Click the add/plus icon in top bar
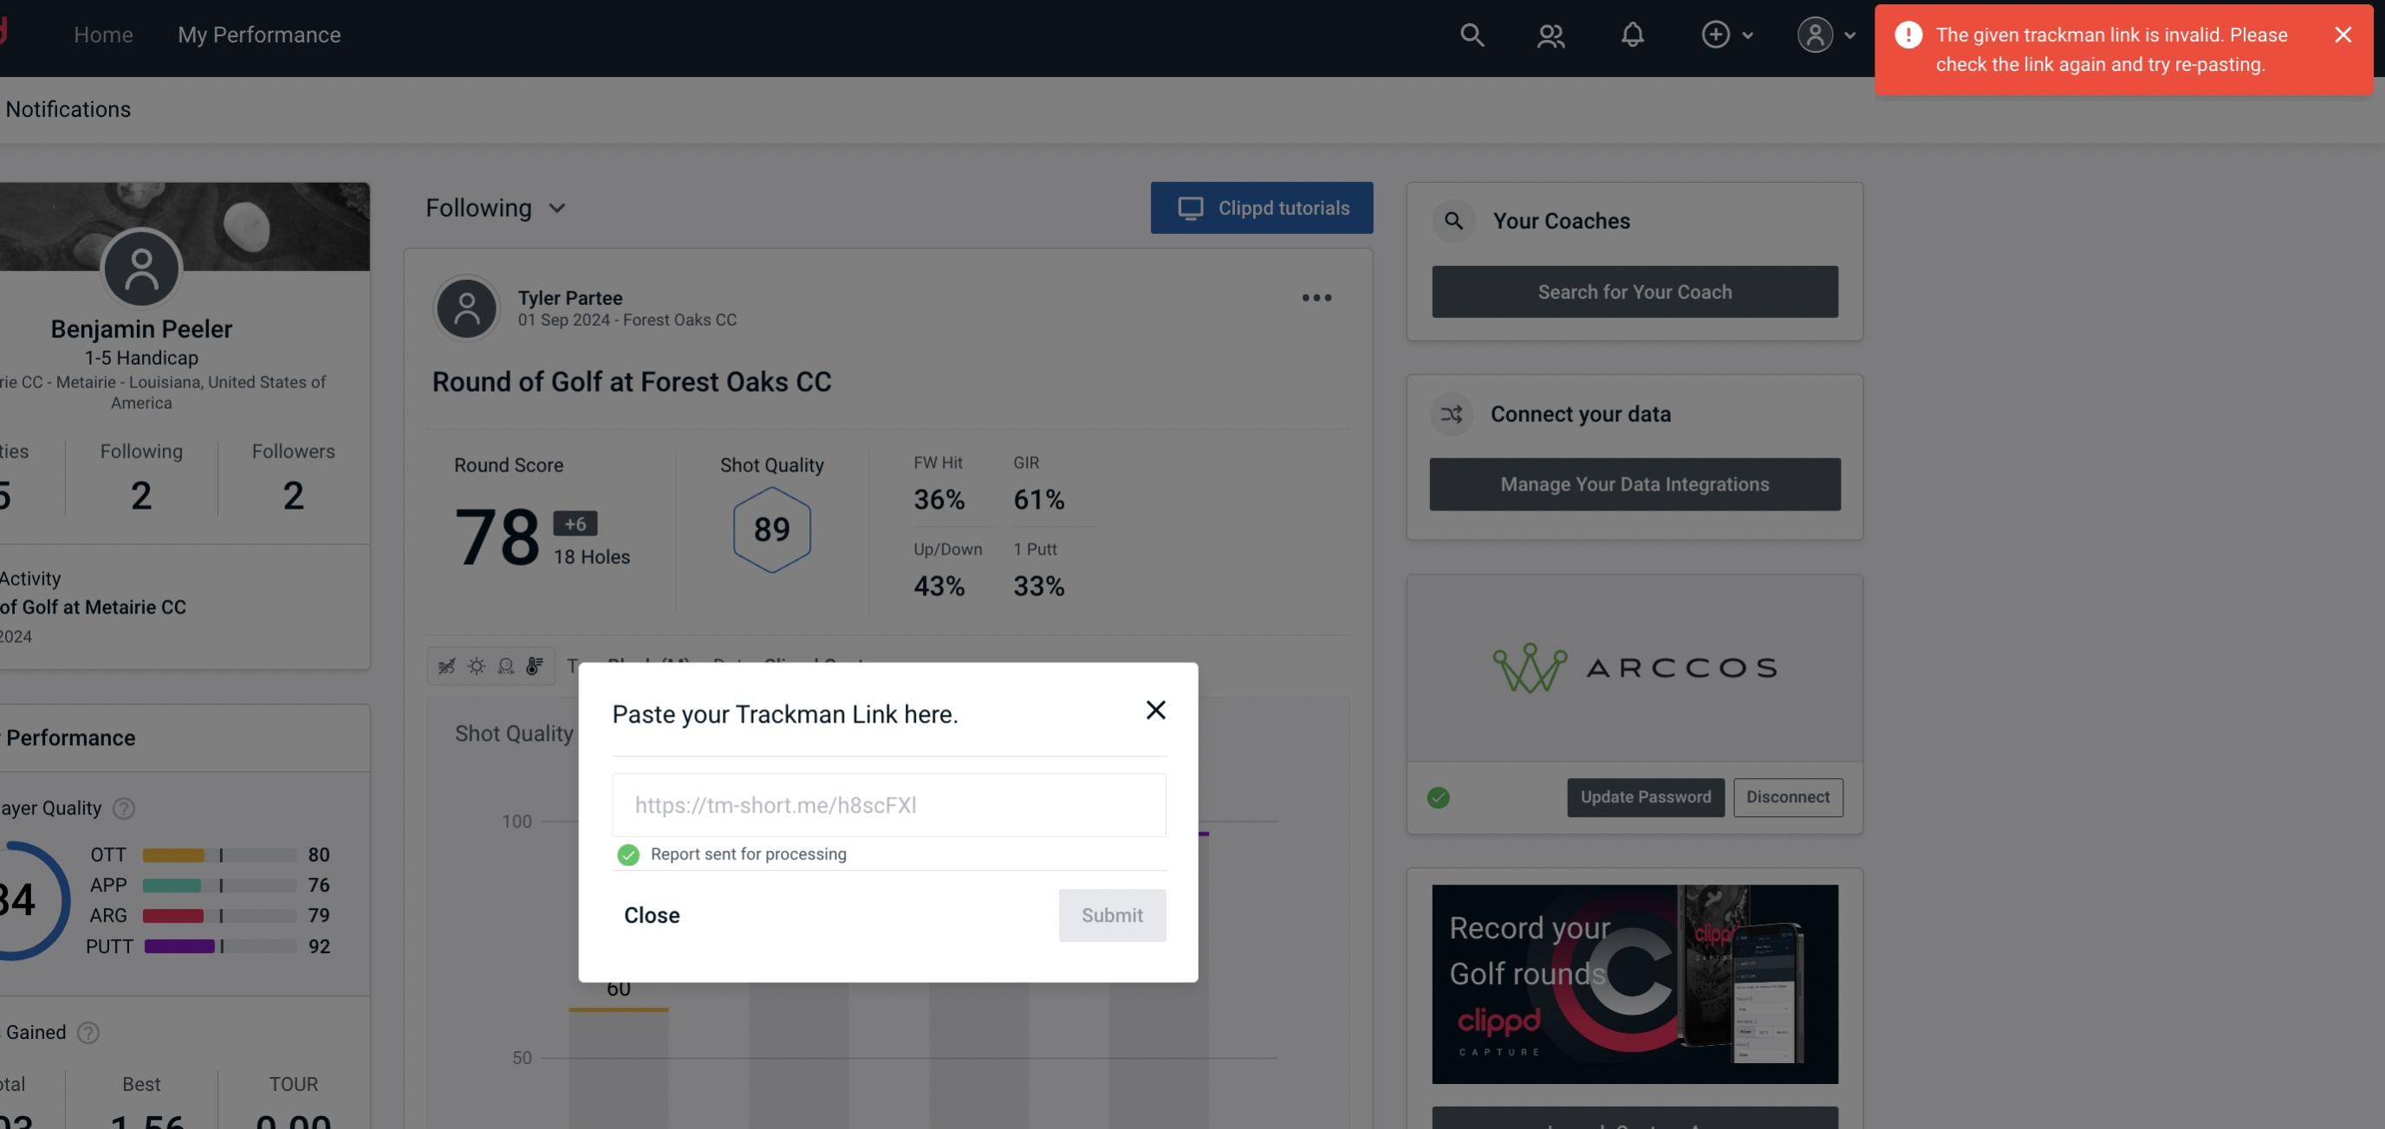Image resolution: width=2385 pixels, height=1129 pixels. pyautogui.click(x=1716, y=34)
